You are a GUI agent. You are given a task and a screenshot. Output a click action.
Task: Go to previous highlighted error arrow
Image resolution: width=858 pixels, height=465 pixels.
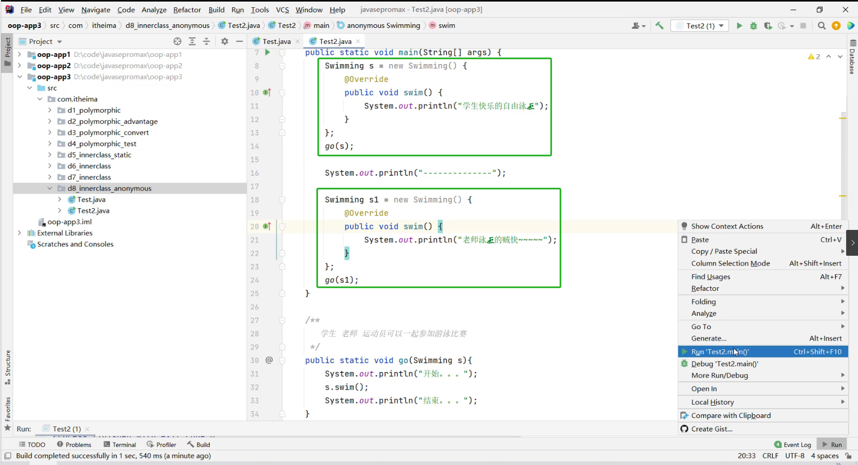tap(829, 56)
